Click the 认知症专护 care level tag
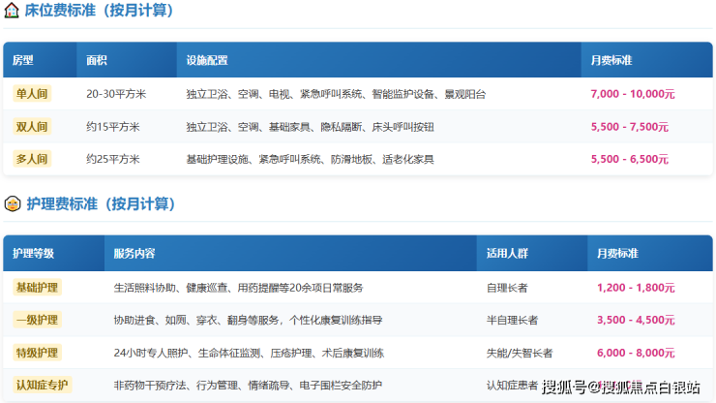Viewport: 716px width, 403px height. (x=42, y=386)
